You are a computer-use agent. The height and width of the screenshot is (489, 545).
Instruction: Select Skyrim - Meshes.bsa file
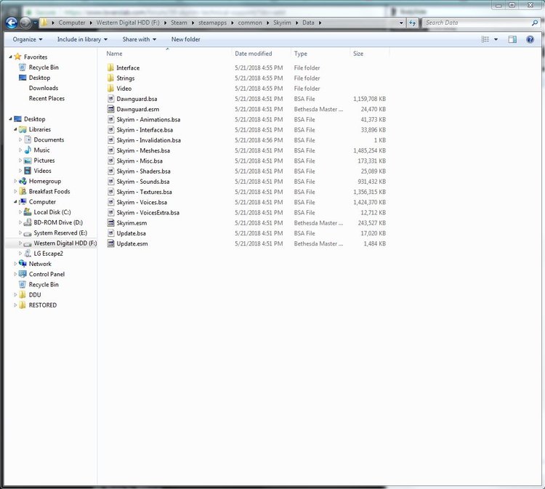[x=143, y=150]
